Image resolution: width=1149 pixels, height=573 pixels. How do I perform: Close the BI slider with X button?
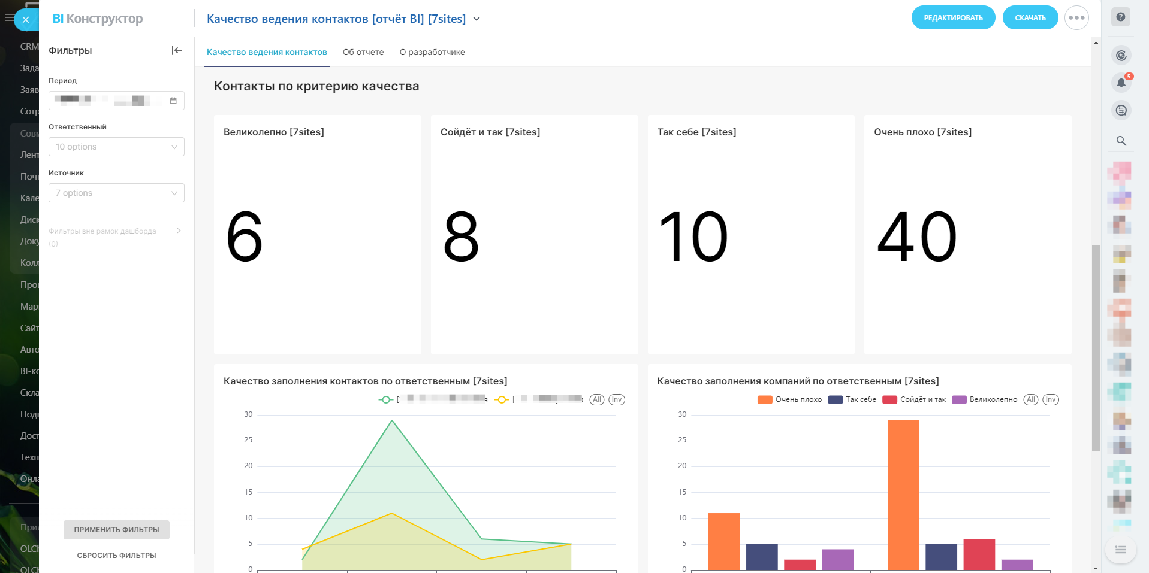click(x=26, y=20)
